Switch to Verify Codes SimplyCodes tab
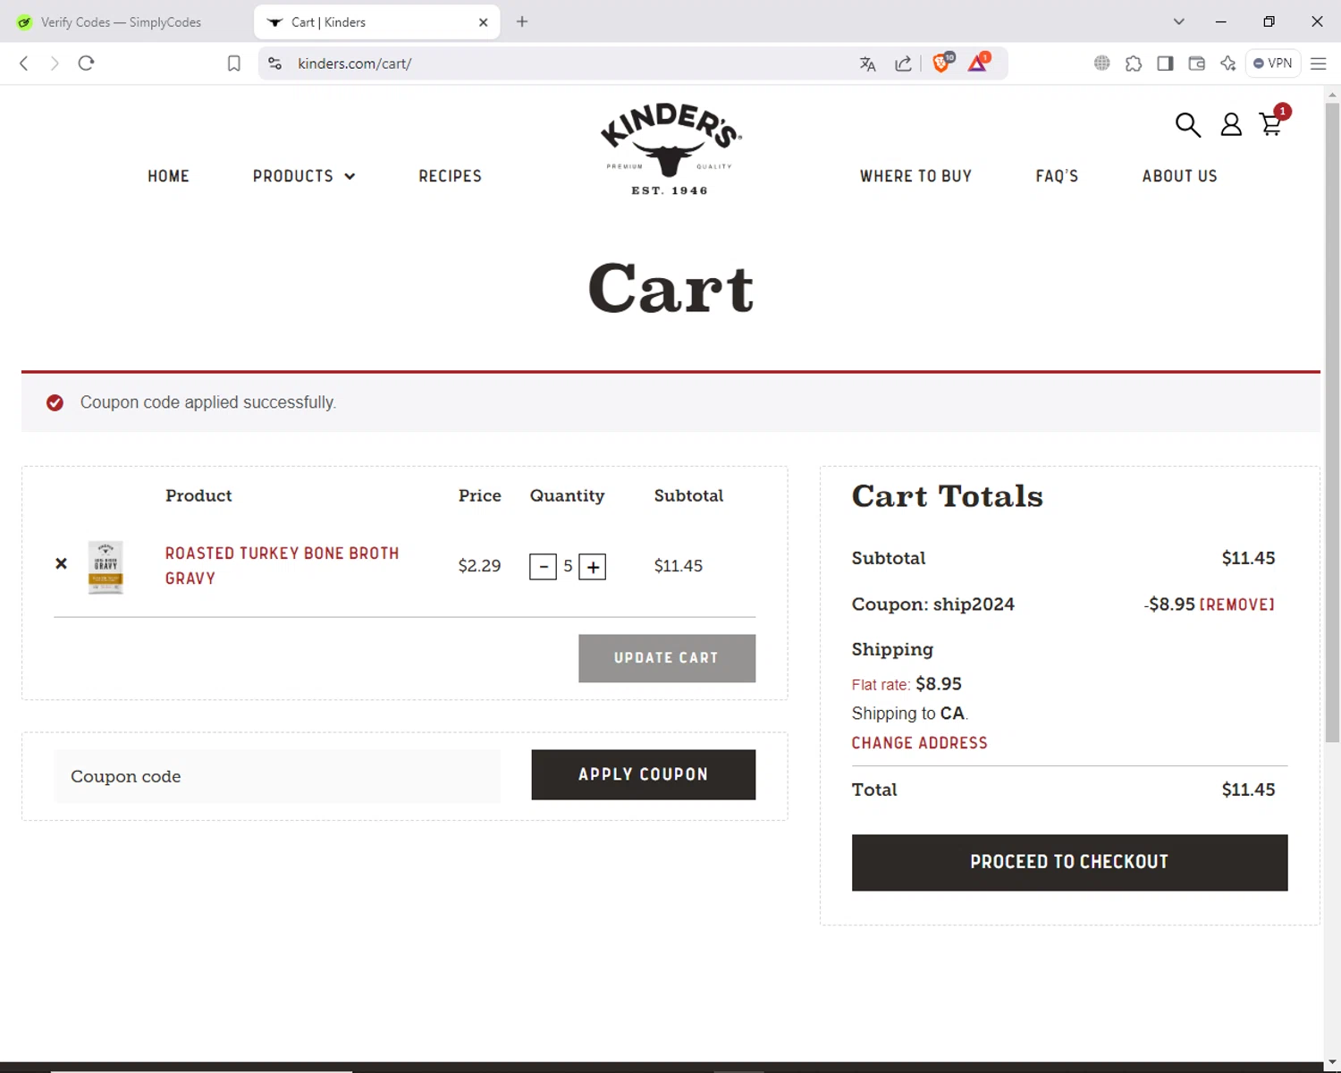Viewport: 1341px width, 1073px height. (x=120, y=22)
